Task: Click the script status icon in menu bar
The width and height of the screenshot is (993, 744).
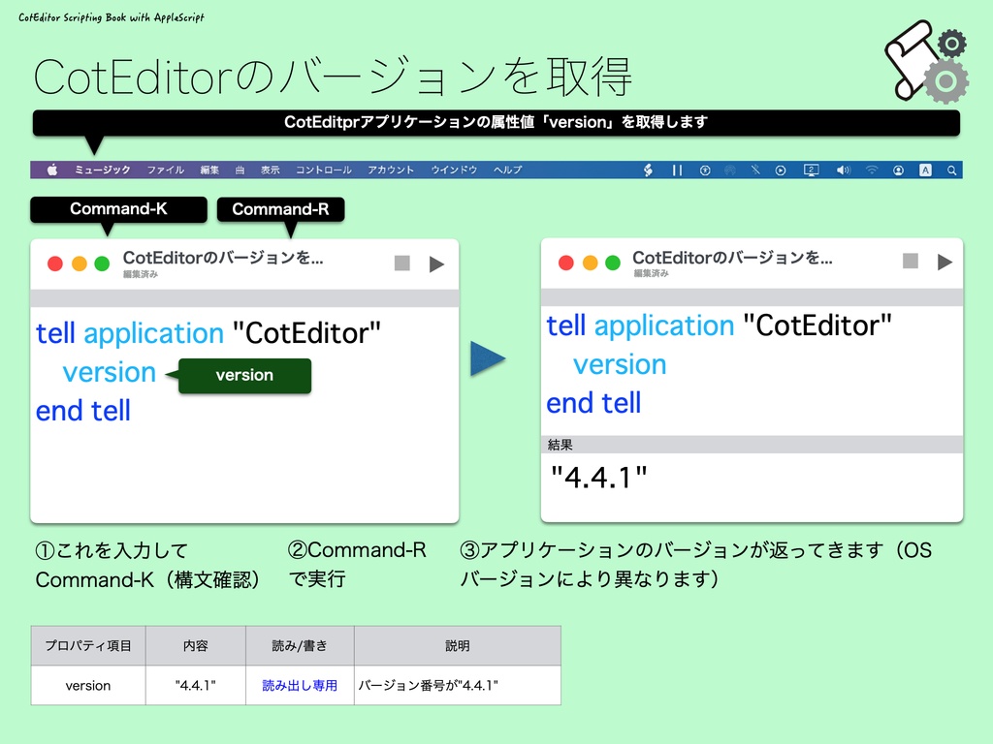Action: pos(648,170)
